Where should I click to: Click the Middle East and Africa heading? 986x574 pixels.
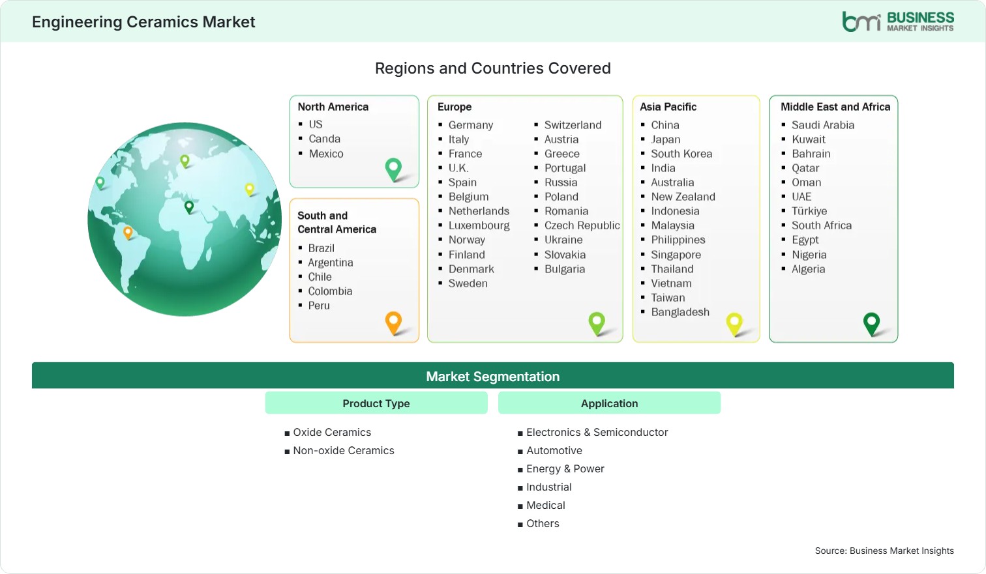pyautogui.click(x=835, y=107)
